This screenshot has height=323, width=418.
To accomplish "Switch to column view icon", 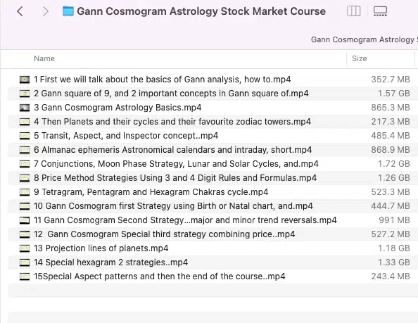I will tap(354, 11).
